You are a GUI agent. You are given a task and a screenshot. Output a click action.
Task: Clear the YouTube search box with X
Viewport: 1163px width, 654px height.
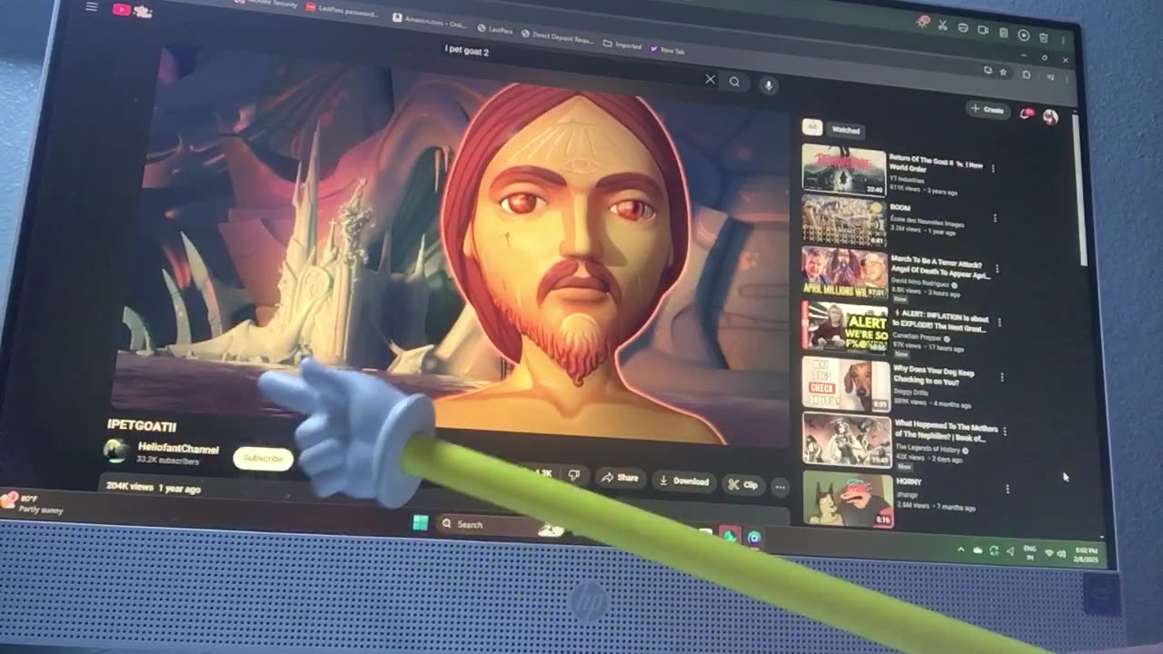711,79
